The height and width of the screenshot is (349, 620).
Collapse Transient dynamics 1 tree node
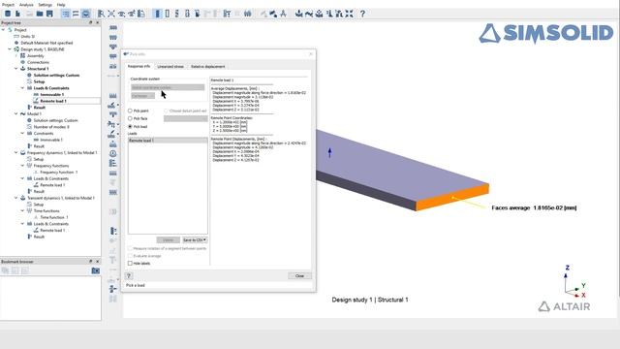16,198
